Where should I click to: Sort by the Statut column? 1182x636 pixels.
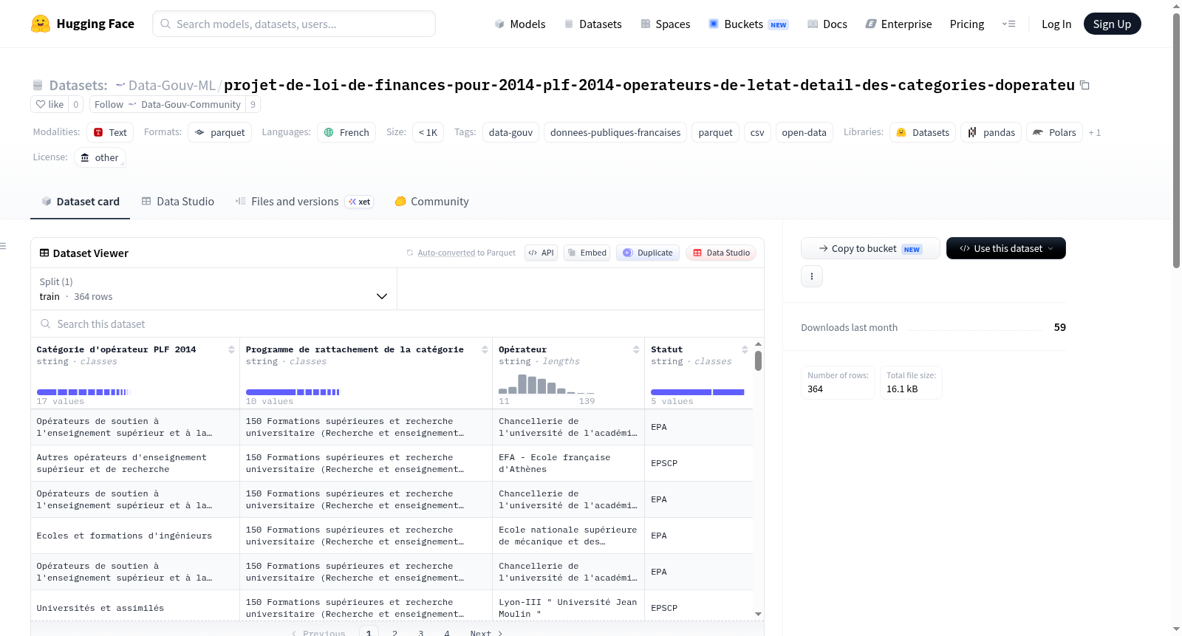(x=745, y=349)
